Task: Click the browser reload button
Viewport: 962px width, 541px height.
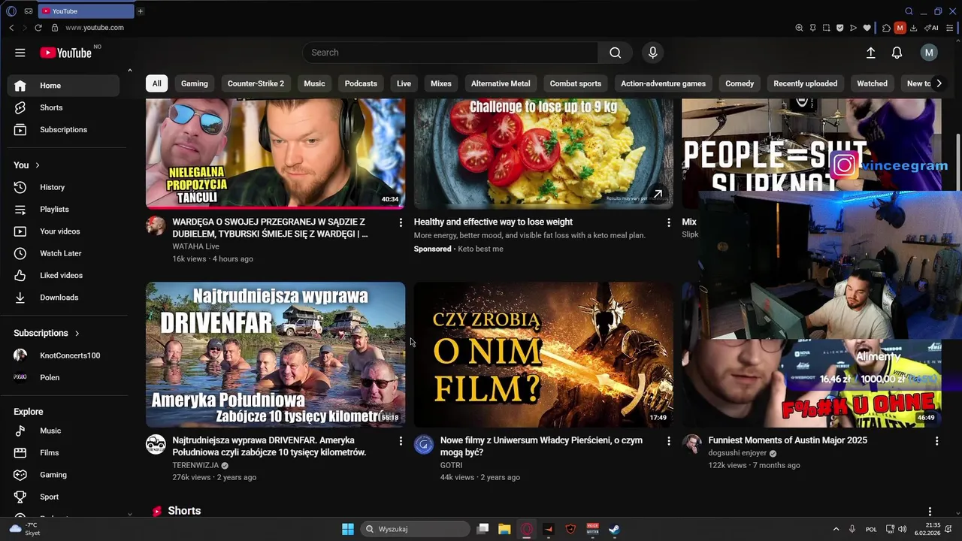Action: (x=38, y=28)
